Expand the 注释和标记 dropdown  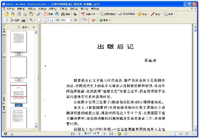[117, 14]
